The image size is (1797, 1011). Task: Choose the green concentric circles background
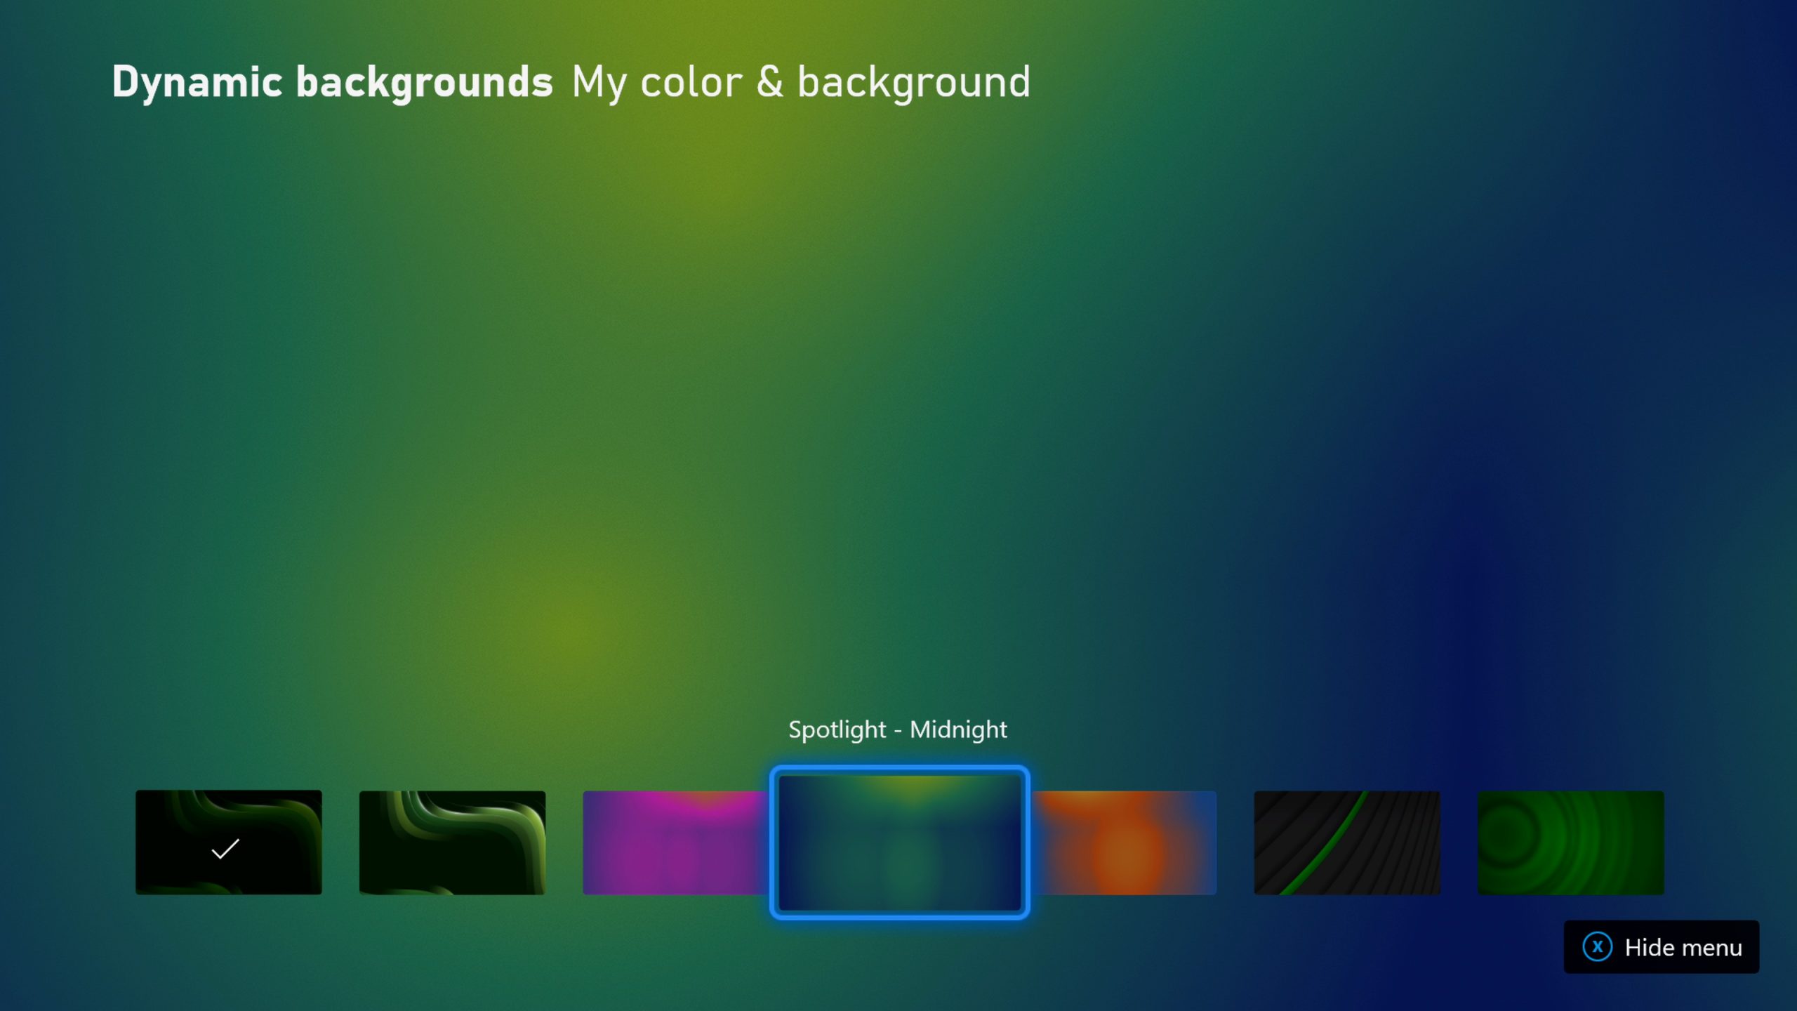pos(1570,842)
